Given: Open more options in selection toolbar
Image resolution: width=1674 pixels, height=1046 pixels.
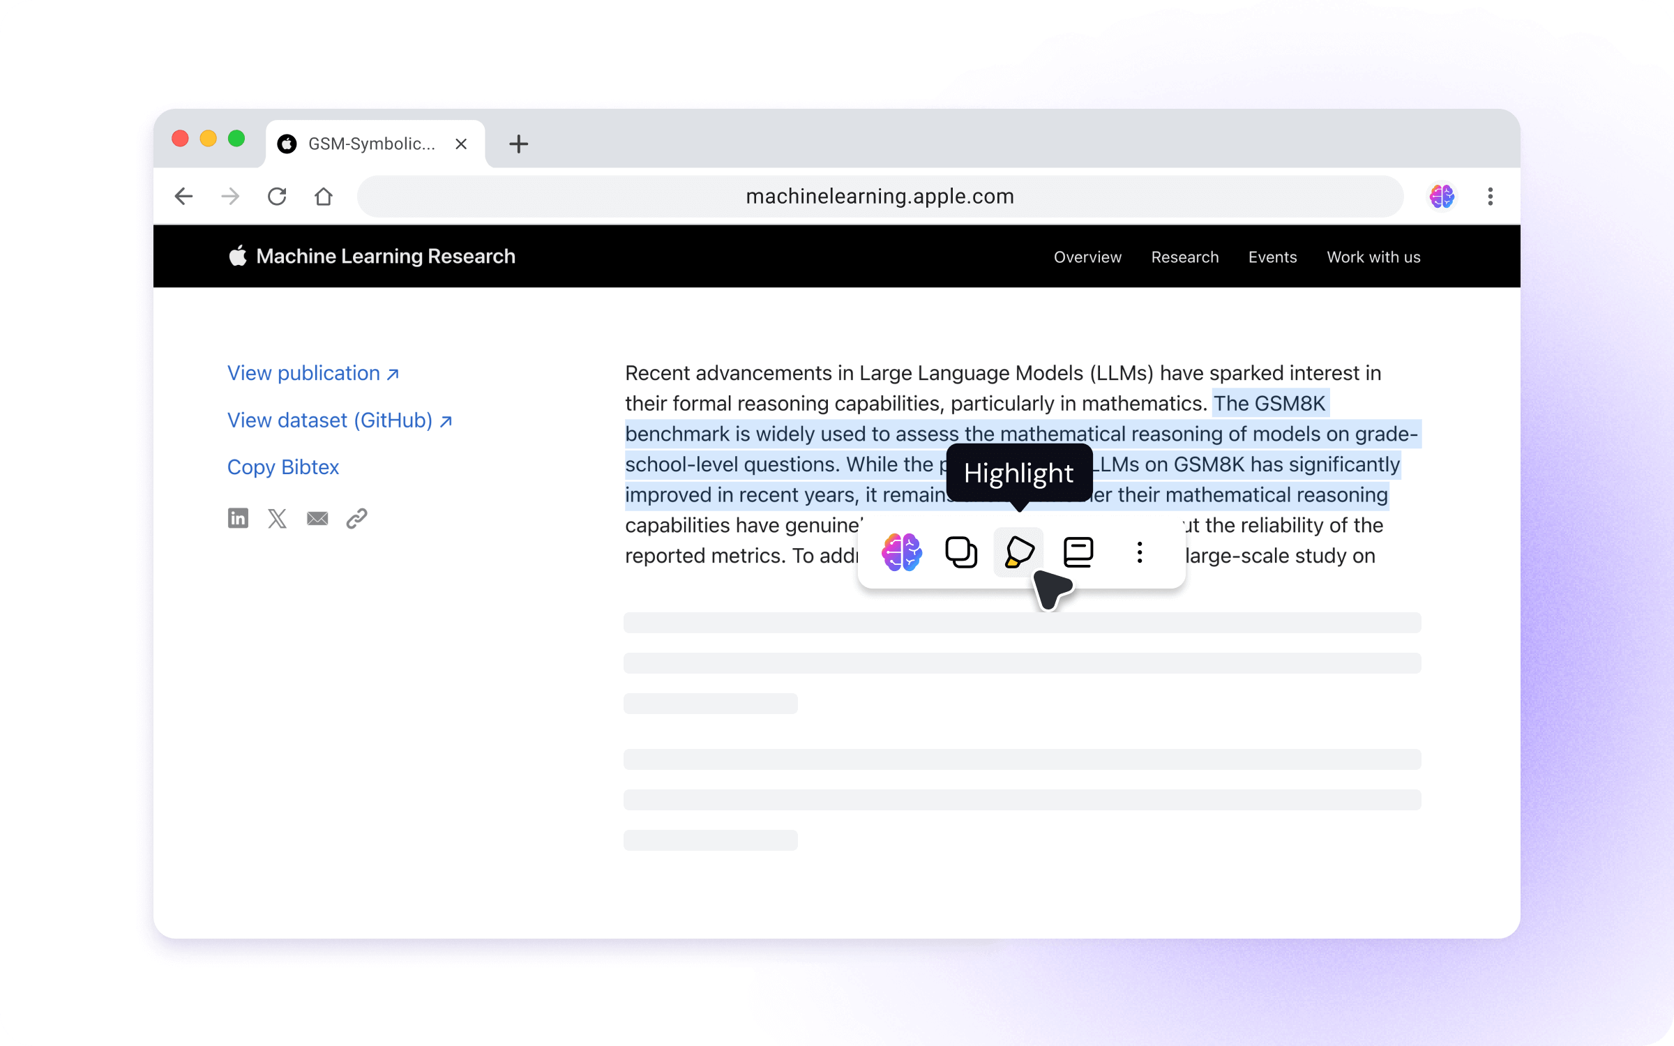Looking at the screenshot, I should (1140, 552).
